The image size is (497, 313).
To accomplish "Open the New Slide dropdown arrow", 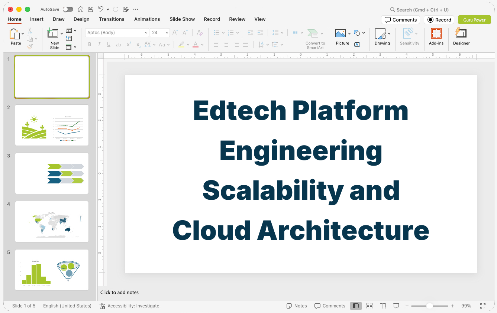I will click(62, 34).
